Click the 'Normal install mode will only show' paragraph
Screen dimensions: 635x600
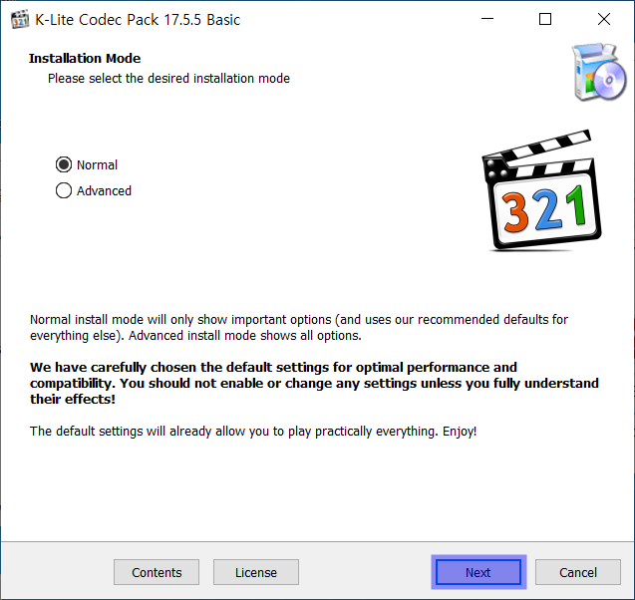pos(299,328)
